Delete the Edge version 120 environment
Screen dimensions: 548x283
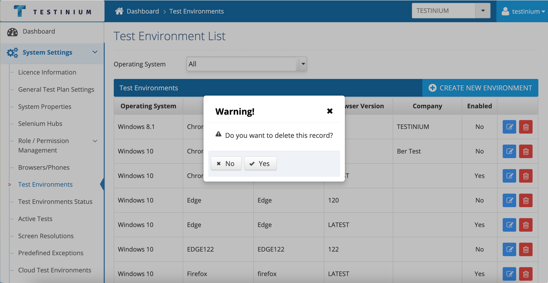[x=526, y=200]
